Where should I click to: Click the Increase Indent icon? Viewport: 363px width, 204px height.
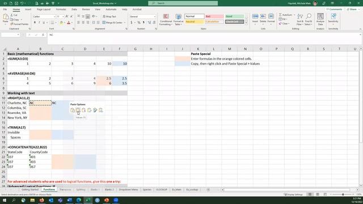coord(98,23)
